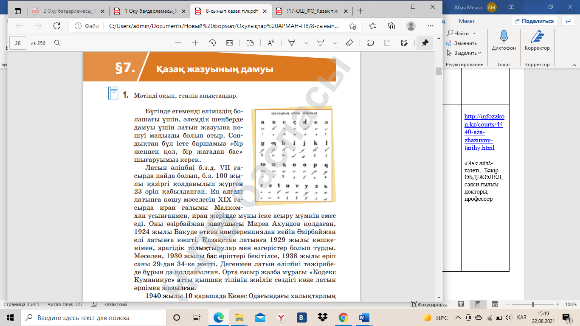Open Edge Collections
The image size is (580, 326).
coord(392,26)
